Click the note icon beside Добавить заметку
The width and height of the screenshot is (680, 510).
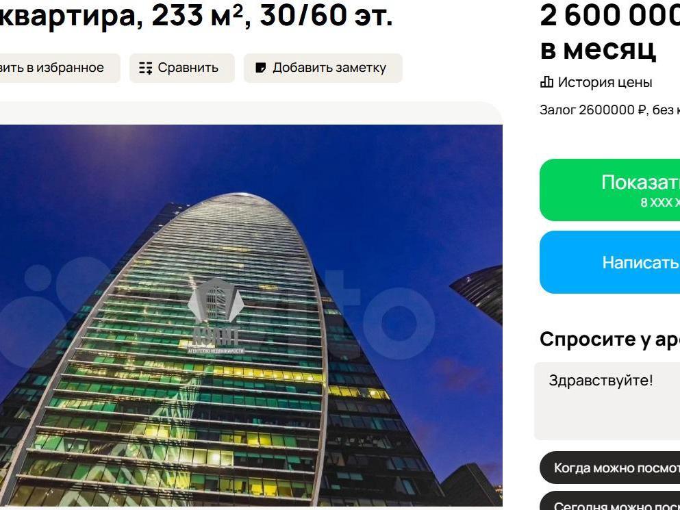pyautogui.click(x=261, y=68)
